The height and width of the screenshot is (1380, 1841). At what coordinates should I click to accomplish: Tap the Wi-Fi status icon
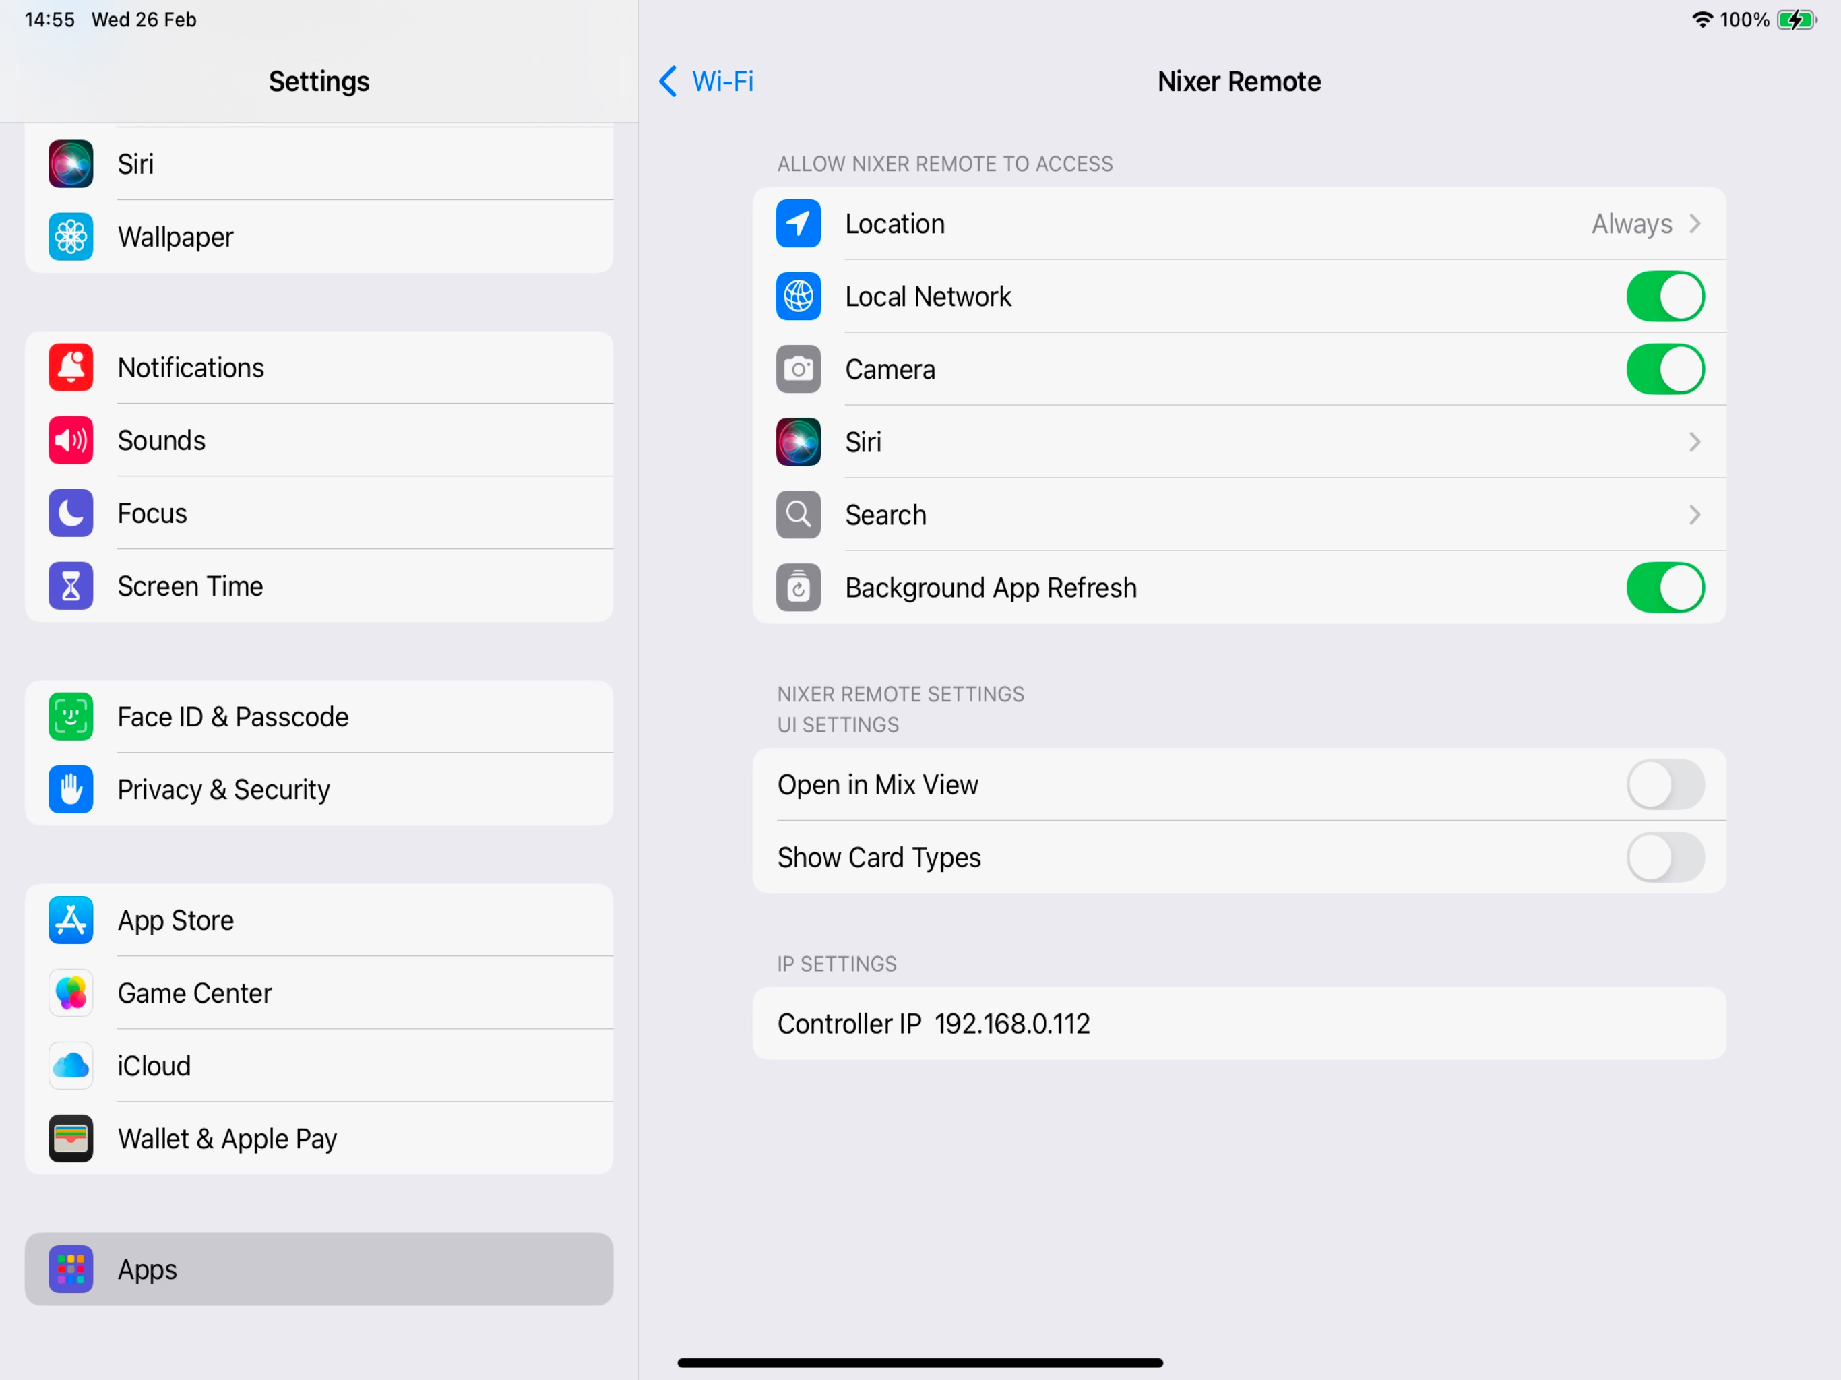pos(1702,20)
